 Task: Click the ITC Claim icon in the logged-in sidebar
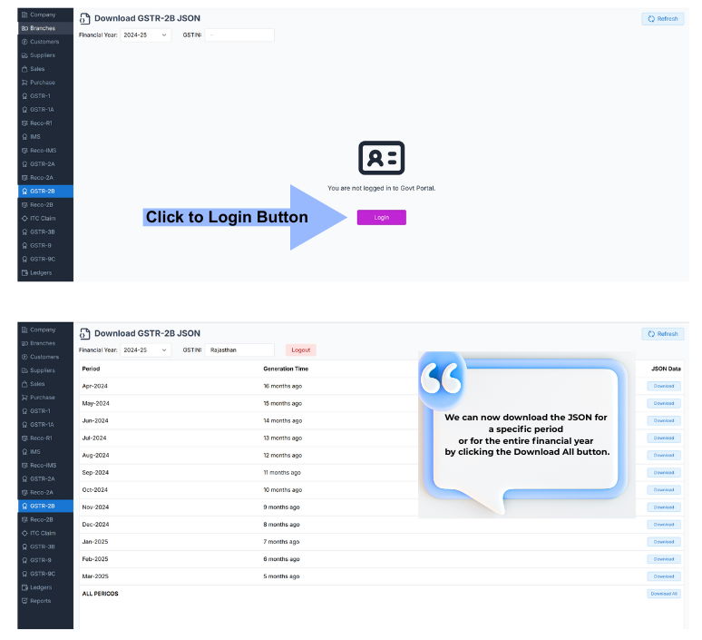(24, 533)
